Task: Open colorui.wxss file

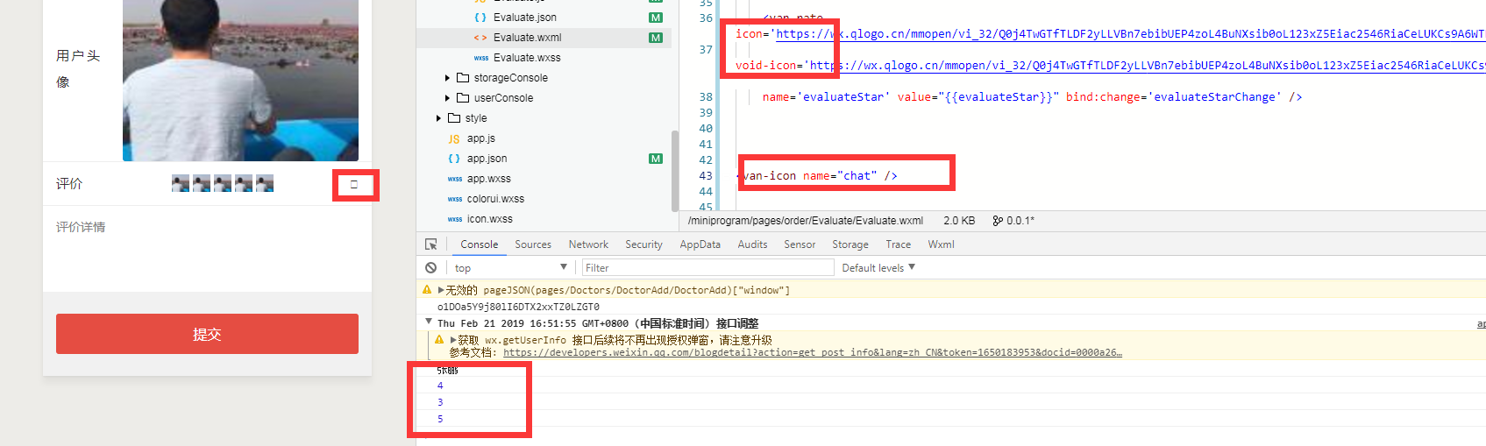Action: 495,199
